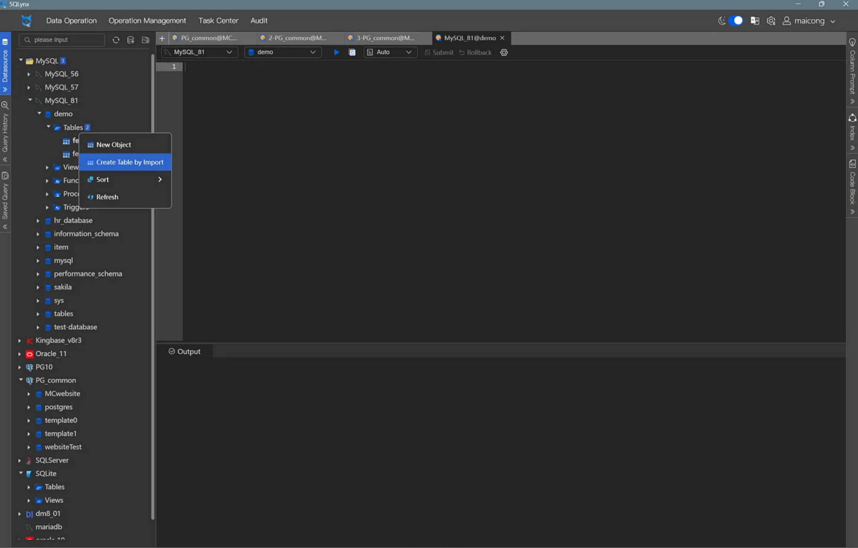Open the query settings gear in the editor toolbar

[504, 52]
